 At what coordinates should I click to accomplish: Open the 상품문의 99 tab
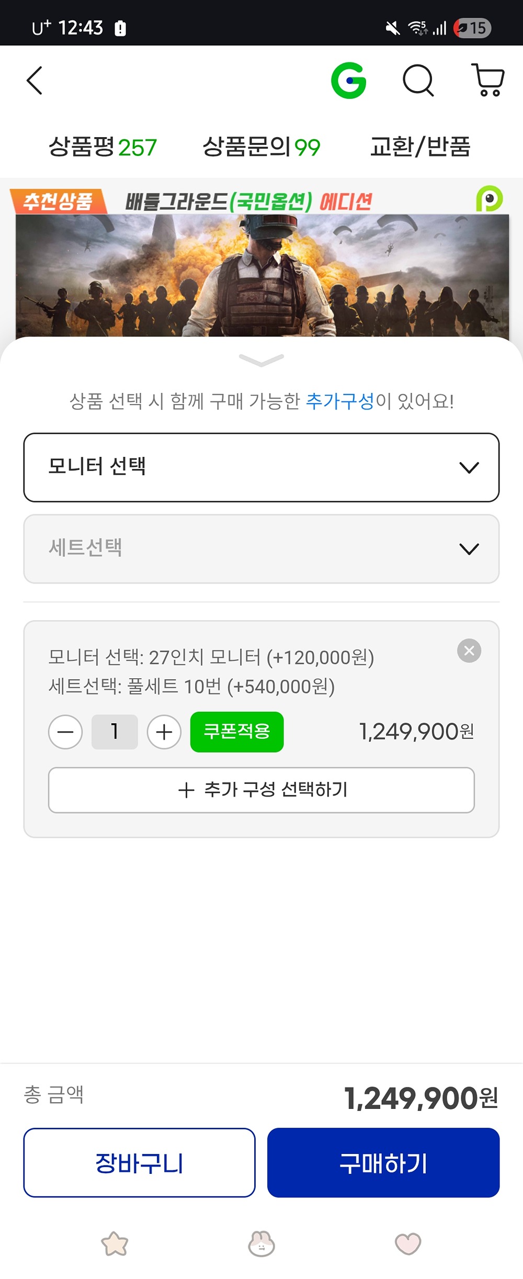pyautogui.click(x=261, y=147)
